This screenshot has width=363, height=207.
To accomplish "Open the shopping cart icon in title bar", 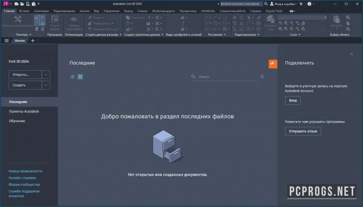I will (301, 4).
